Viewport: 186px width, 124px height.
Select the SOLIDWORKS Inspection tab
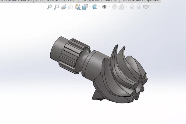coord(140,1)
